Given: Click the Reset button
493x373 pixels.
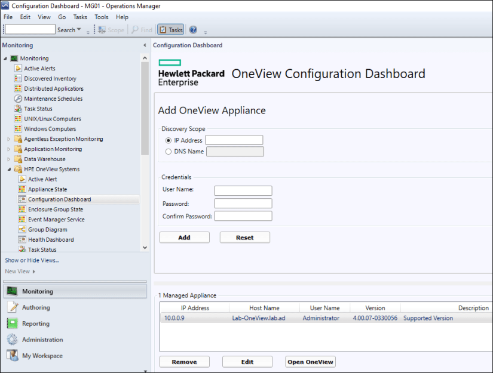Looking at the screenshot, I should pyautogui.click(x=244, y=238).
